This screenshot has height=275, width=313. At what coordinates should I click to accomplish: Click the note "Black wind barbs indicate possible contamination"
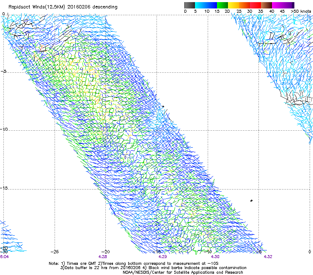click(x=198, y=268)
